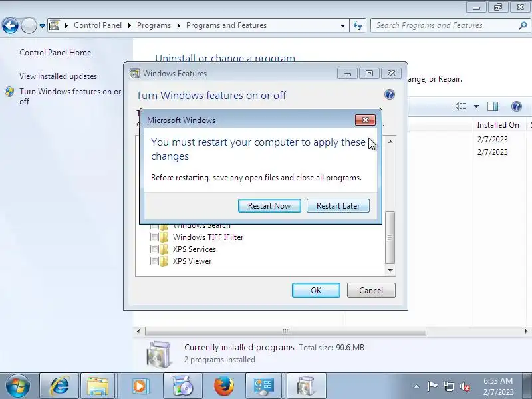The height and width of the screenshot is (399, 532).
Task: Close the Microsoft Windows restart dialog
Action: pos(365,120)
